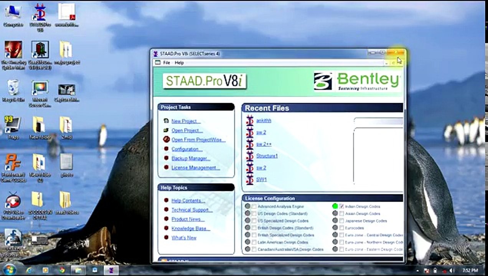
Task: Enable US Design Codes (Standard) checkbox
Action: pyautogui.click(x=254, y=214)
